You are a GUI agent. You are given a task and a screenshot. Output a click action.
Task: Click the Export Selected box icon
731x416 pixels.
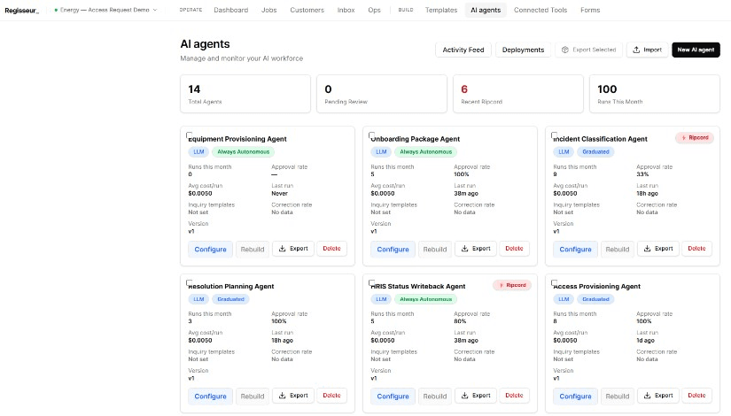[565, 50]
